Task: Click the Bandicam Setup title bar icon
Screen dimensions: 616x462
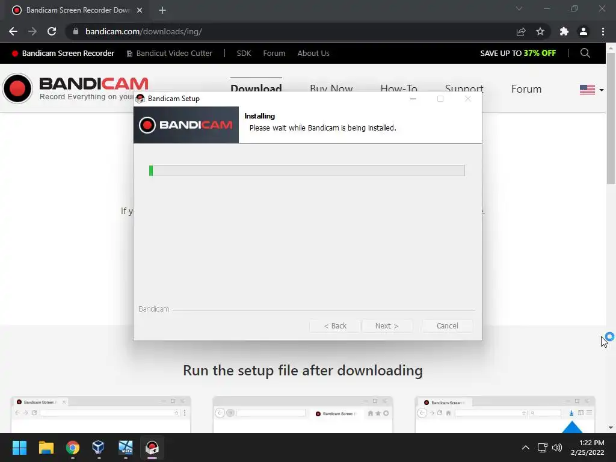Action: click(140, 99)
